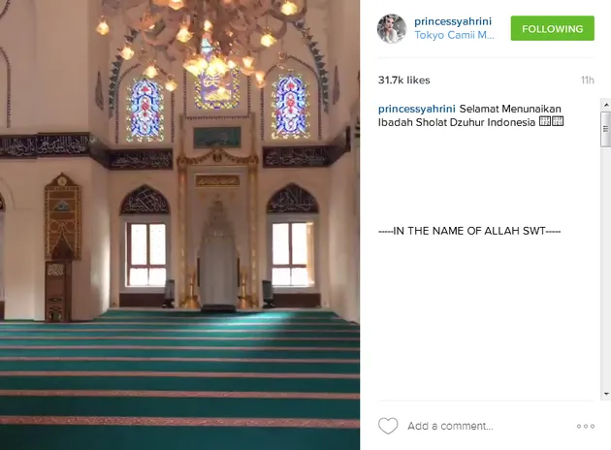Click scrollbar up arrow in comments
The image size is (611, 450).
point(606,105)
